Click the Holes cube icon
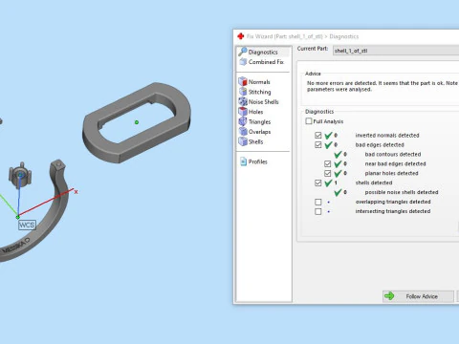459x344 pixels. (243, 112)
